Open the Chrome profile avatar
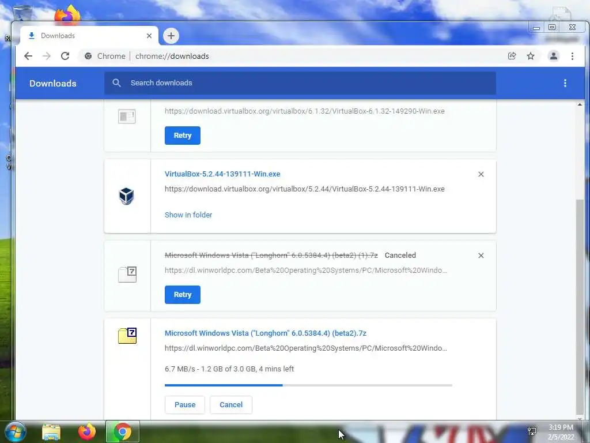The height and width of the screenshot is (443, 590). 554,56
